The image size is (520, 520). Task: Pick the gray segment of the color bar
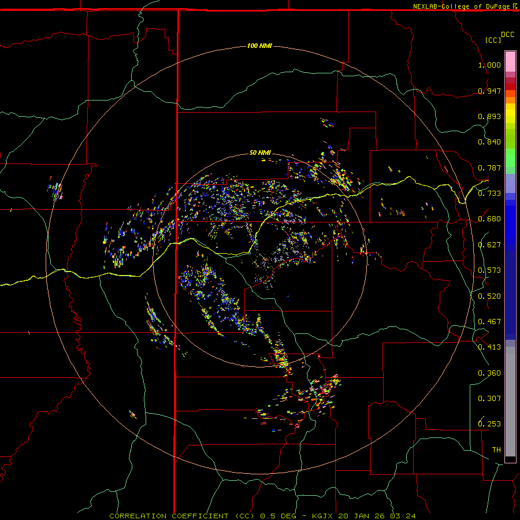click(510, 402)
